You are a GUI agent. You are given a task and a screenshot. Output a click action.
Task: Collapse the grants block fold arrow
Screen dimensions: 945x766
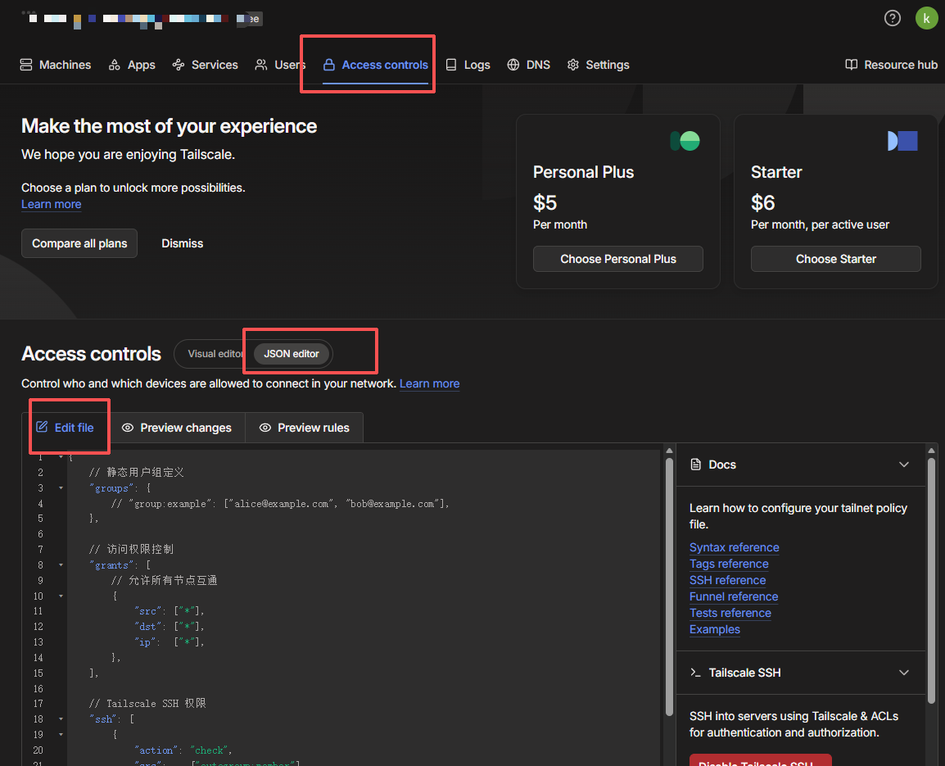(61, 565)
